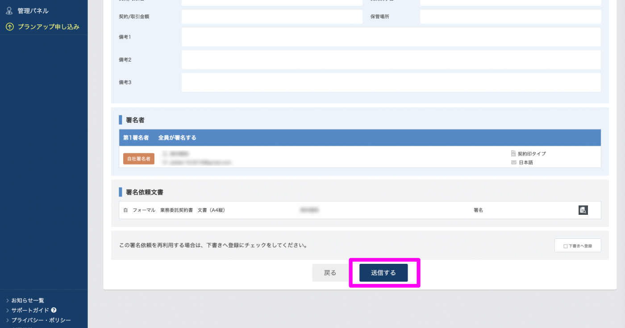
Task: Click inside the 備考3 field
Action: [x=391, y=82]
